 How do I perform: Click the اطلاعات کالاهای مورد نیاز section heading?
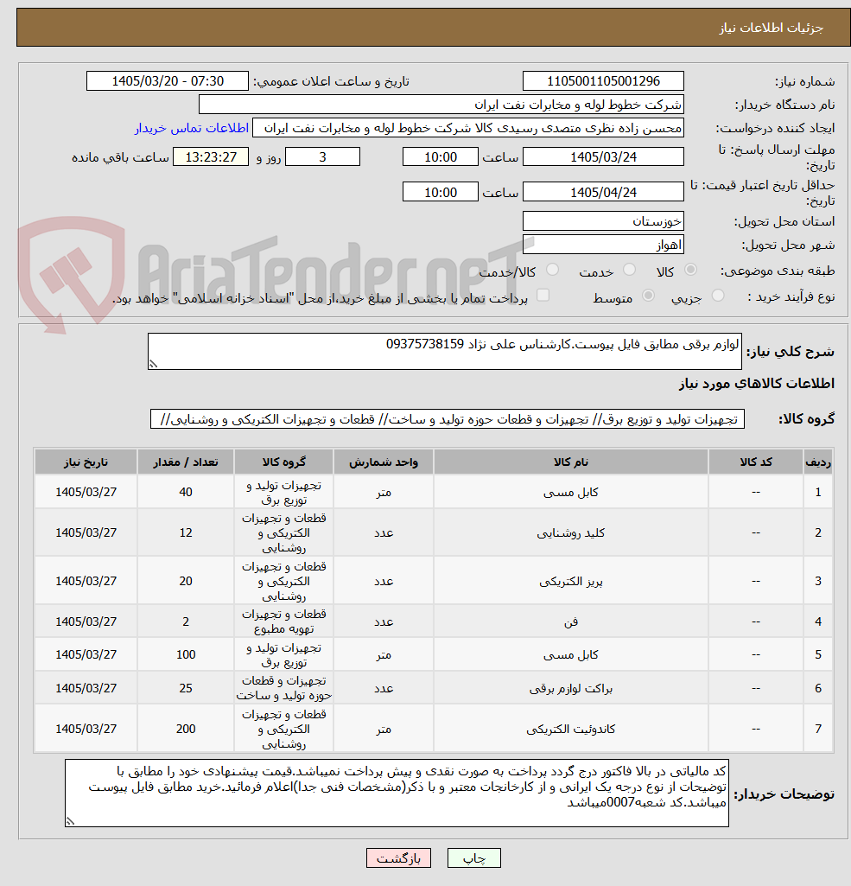tap(756, 384)
